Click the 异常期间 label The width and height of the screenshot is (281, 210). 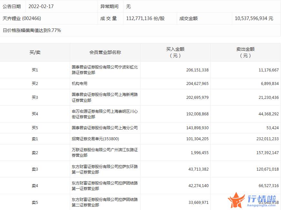tap(109, 6)
